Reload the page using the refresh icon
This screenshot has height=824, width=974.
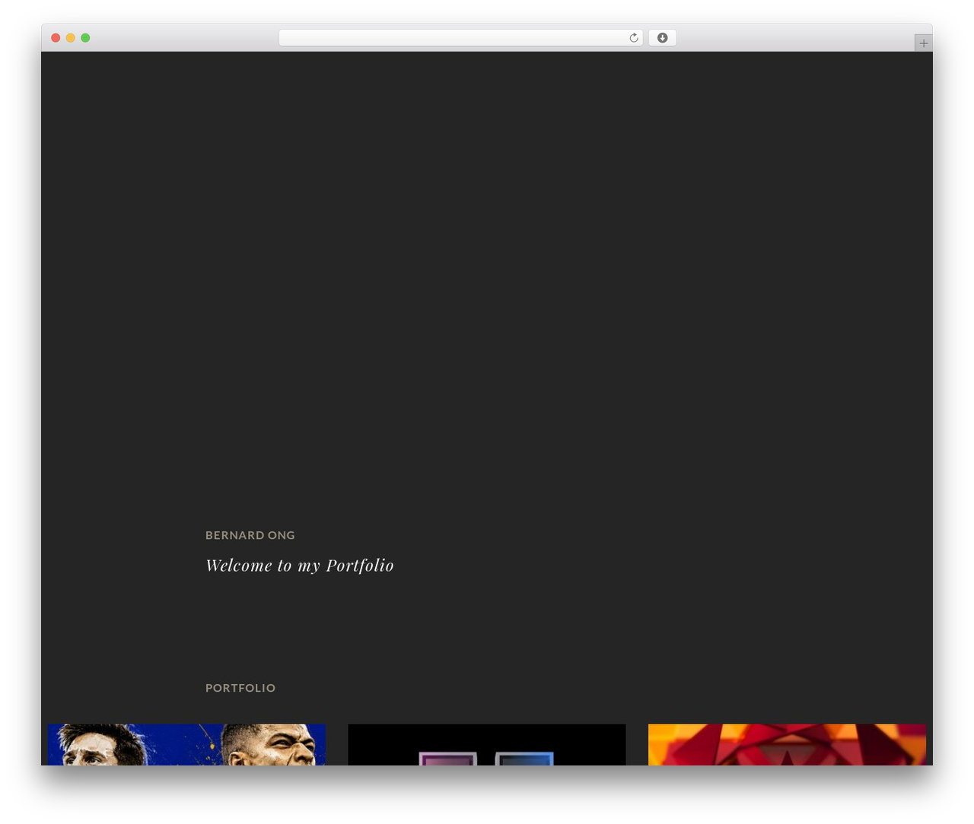[633, 38]
